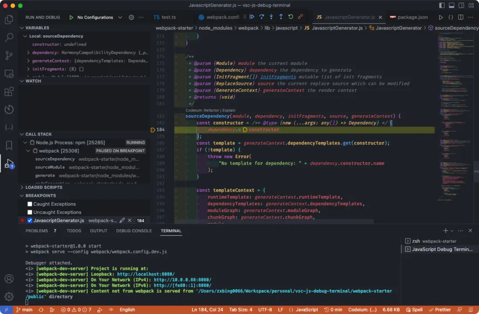Enable Caught Exceptions breakpoint checkbox
479x314 pixels.
(x=30, y=204)
